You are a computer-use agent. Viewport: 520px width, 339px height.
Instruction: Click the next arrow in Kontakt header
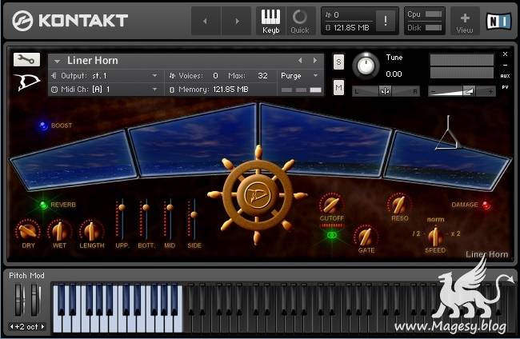[237, 22]
